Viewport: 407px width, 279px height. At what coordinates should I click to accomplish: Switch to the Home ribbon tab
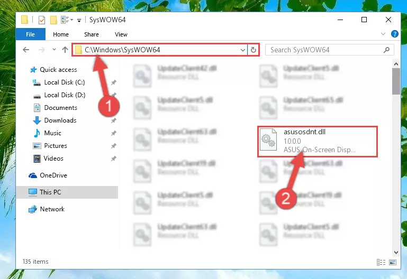coord(61,34)
